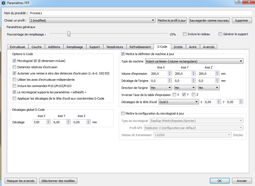255x186 pixels.
Task: Click stepper arrows for global Décalage Axe Y
Action: click(x=68, y=122)
